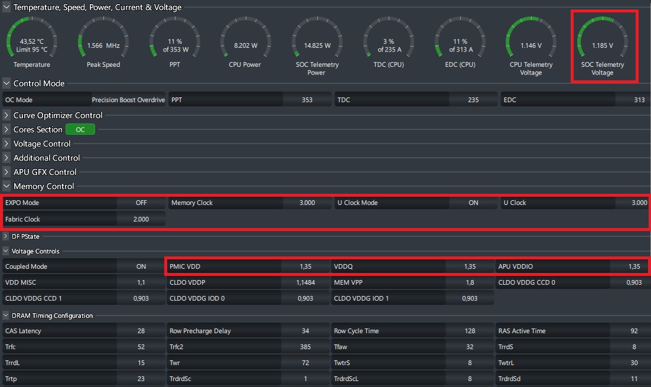Expand the Additional Control section
The height and width of the screenshot is (387, 651).
[x=6, y=157]
